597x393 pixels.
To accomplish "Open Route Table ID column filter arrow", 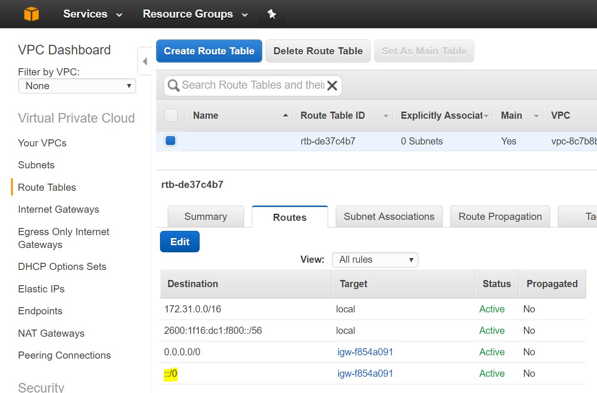I will (x=386, y=116).
